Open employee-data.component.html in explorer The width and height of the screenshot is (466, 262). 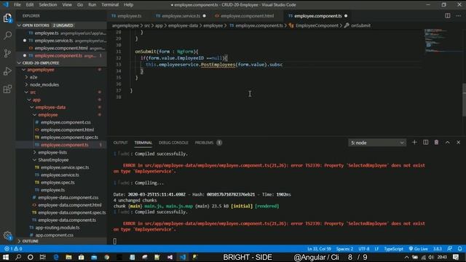tap(70, 205)
